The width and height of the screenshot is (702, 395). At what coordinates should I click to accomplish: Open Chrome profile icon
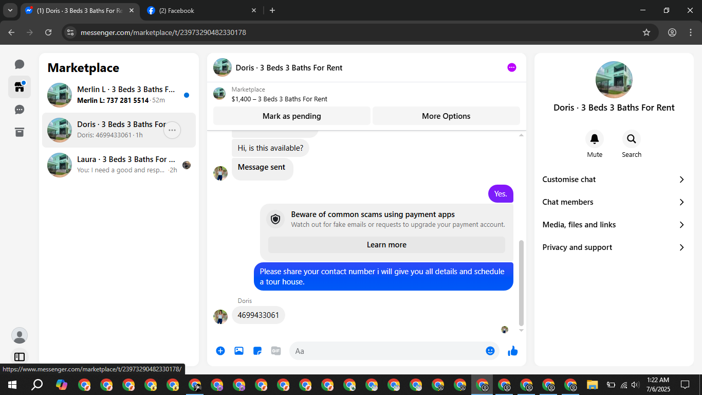pyautogui.click(x=672, y=32)
